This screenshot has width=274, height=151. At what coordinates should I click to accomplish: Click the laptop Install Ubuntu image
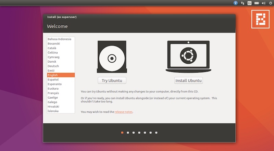188,56
